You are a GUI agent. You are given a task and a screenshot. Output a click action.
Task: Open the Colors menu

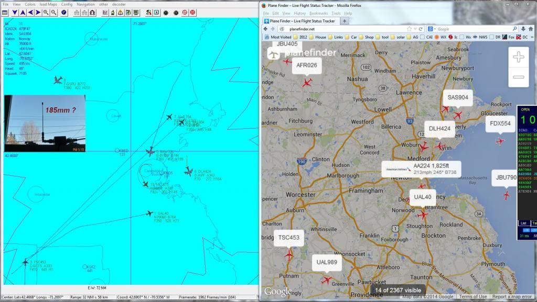pos(30,4)
